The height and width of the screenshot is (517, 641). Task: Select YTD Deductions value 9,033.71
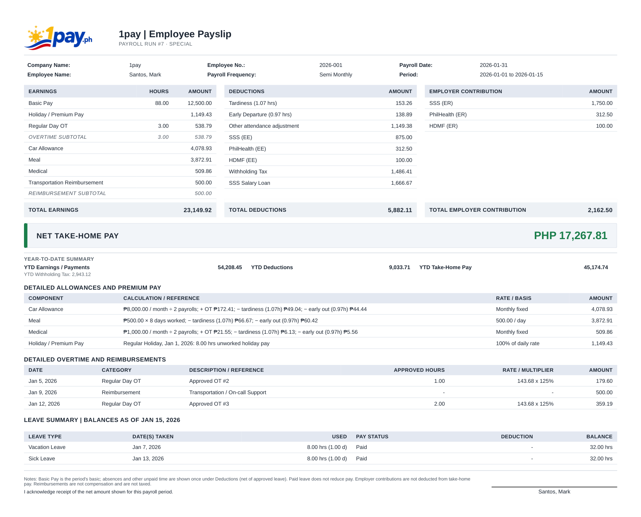coord(399,267)
